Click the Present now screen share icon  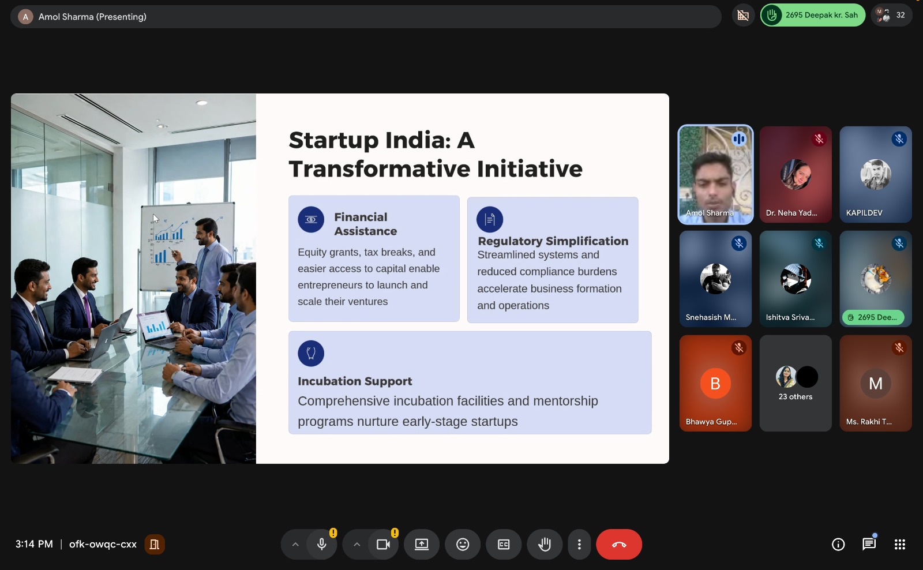coord(422,545)
